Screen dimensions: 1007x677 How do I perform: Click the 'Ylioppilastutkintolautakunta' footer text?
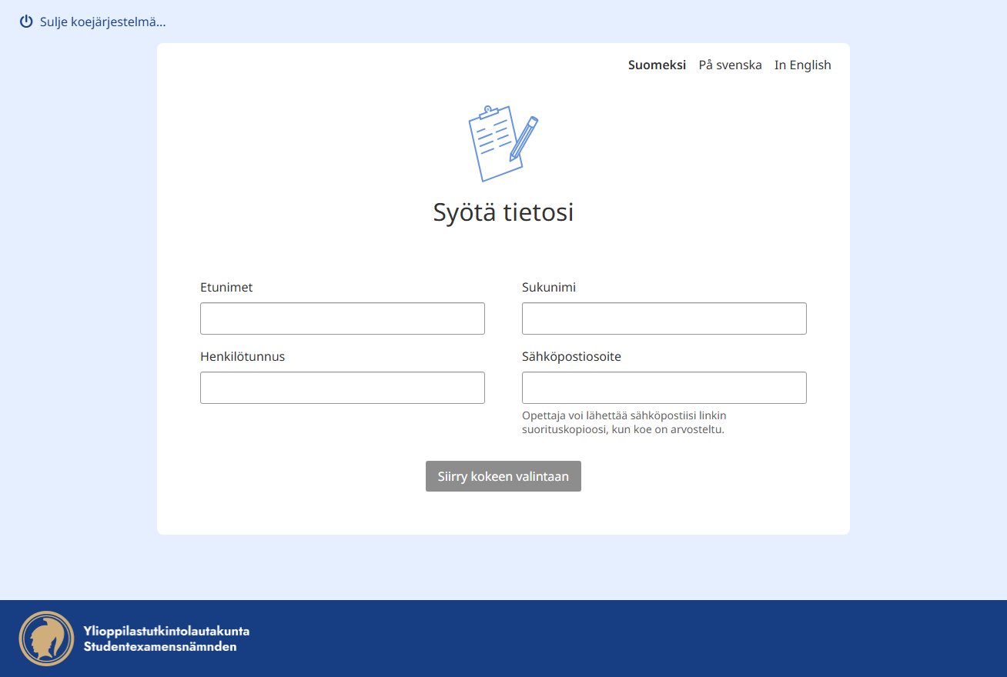[x=166, y=631]
